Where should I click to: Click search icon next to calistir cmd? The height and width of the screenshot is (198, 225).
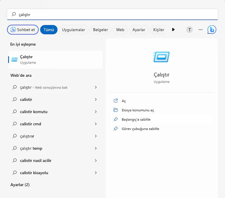tap(15, 124)
